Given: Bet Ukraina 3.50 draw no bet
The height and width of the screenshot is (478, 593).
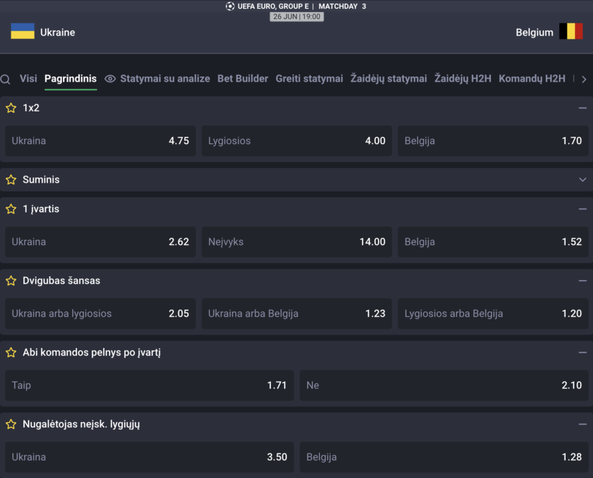Looking at the screenshot, I should (x=149, y=457).
